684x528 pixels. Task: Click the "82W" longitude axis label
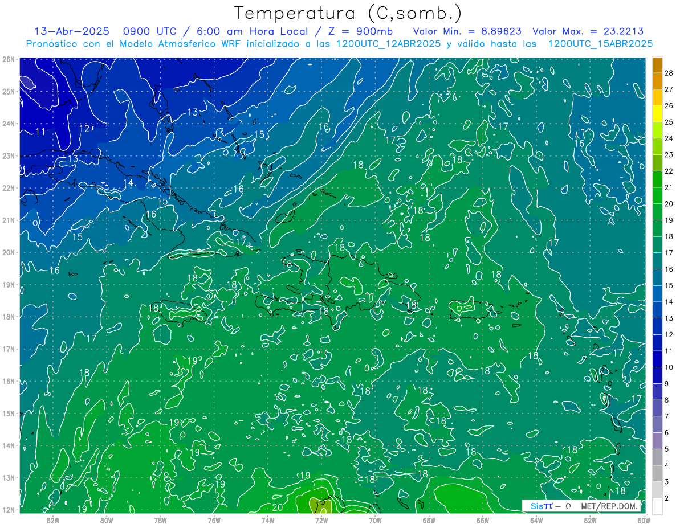point(53,520)
